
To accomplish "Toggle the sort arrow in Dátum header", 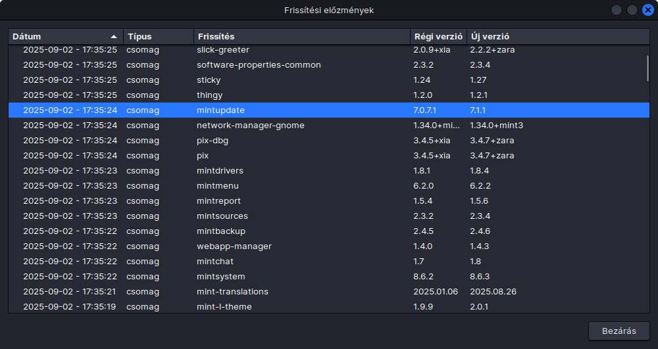I will [x=114, y=36].
